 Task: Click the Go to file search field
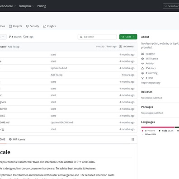tap(97, 37)
